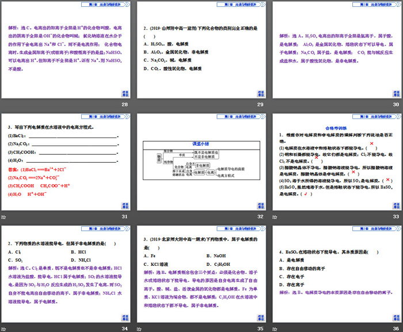Click option D C2H5OH in slide 35
Viewport: 403px width, 332px height.
[218, 264]
